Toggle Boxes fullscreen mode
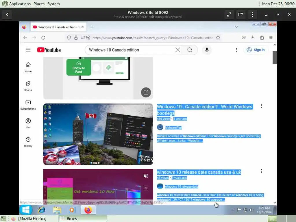The height and width of the screenshot is (222, 296). (229, 14)
